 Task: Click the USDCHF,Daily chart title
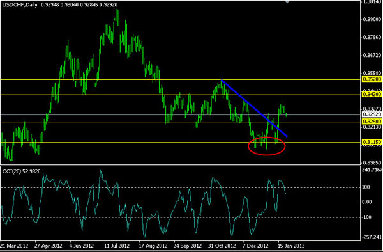[20, 4]
